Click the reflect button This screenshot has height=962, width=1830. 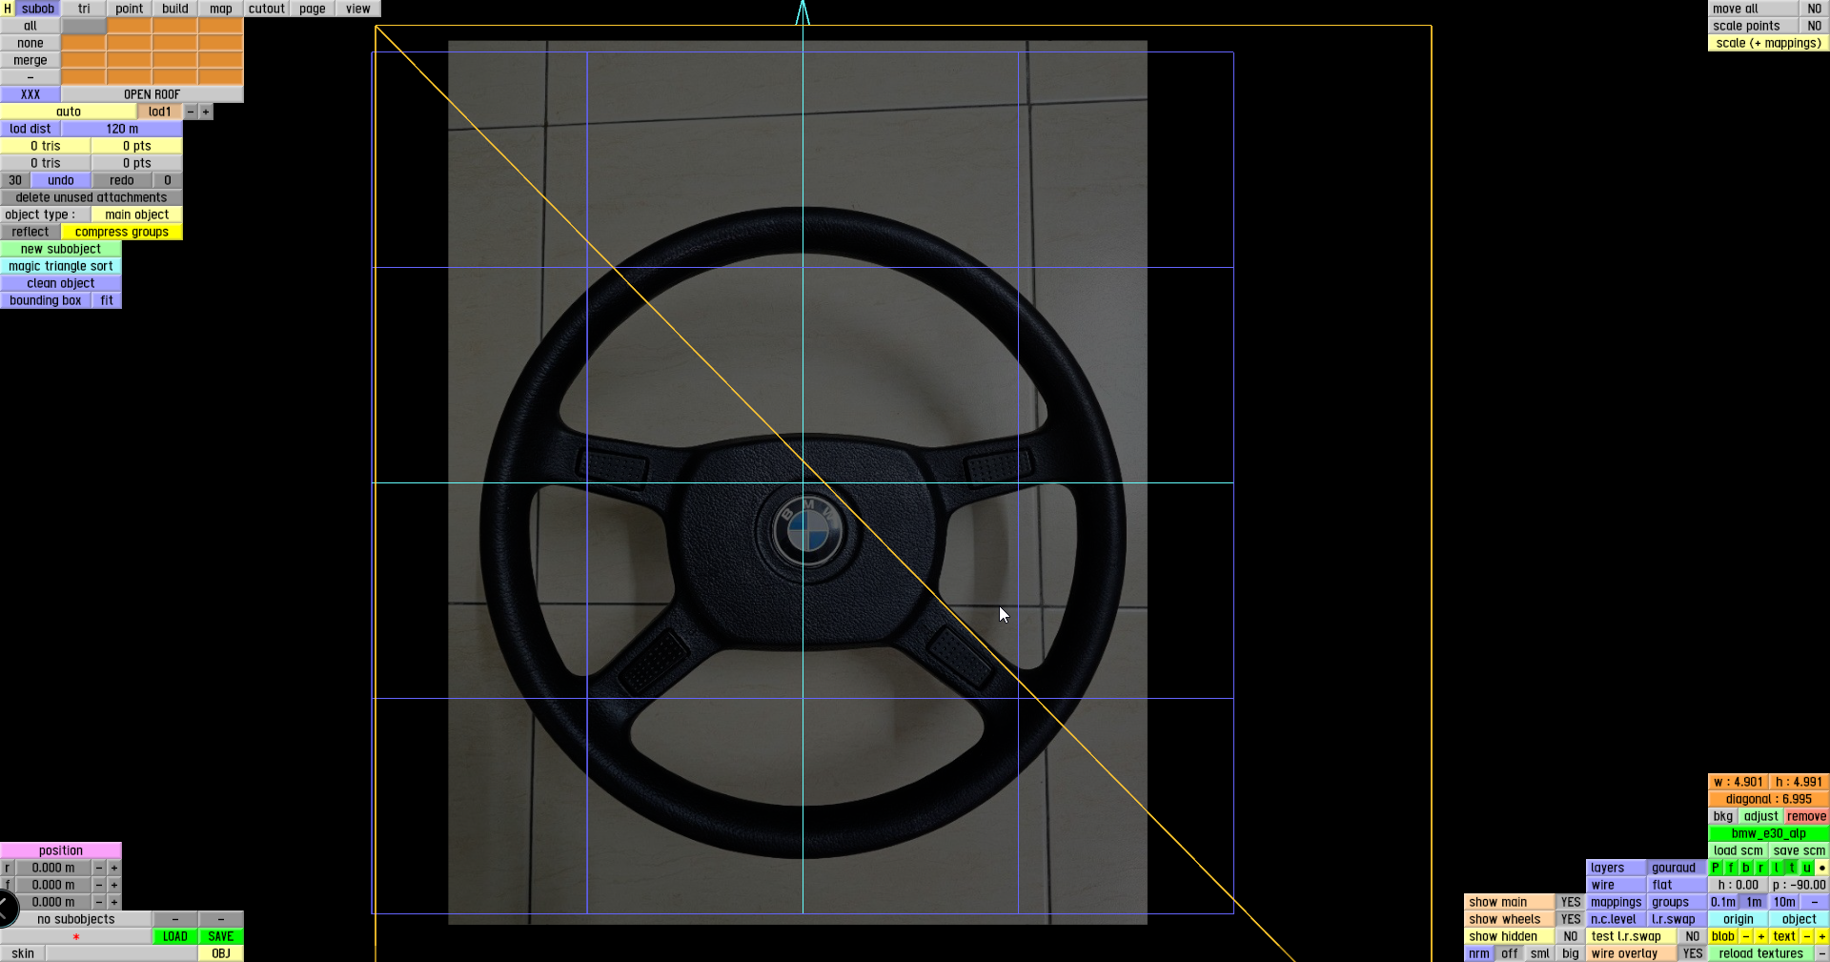click(30, 232)
